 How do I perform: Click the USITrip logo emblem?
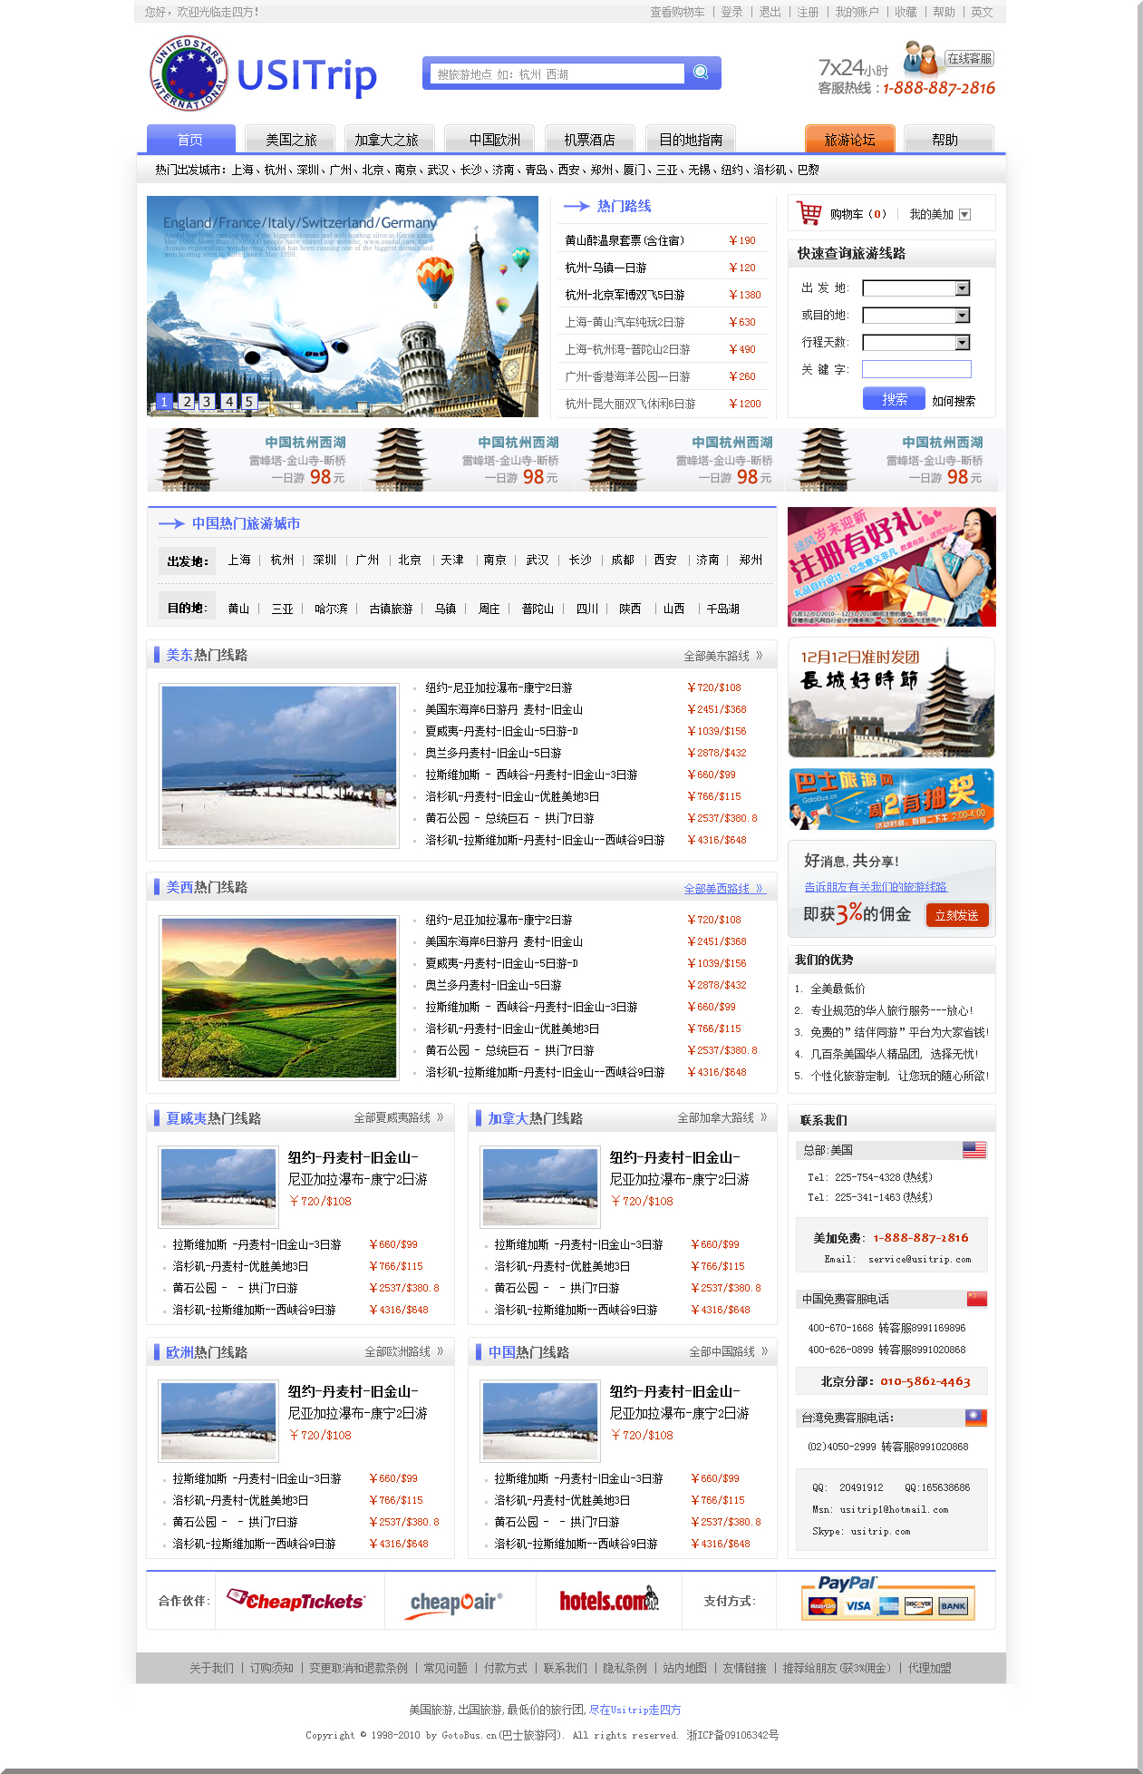click(x=189, y=73)
